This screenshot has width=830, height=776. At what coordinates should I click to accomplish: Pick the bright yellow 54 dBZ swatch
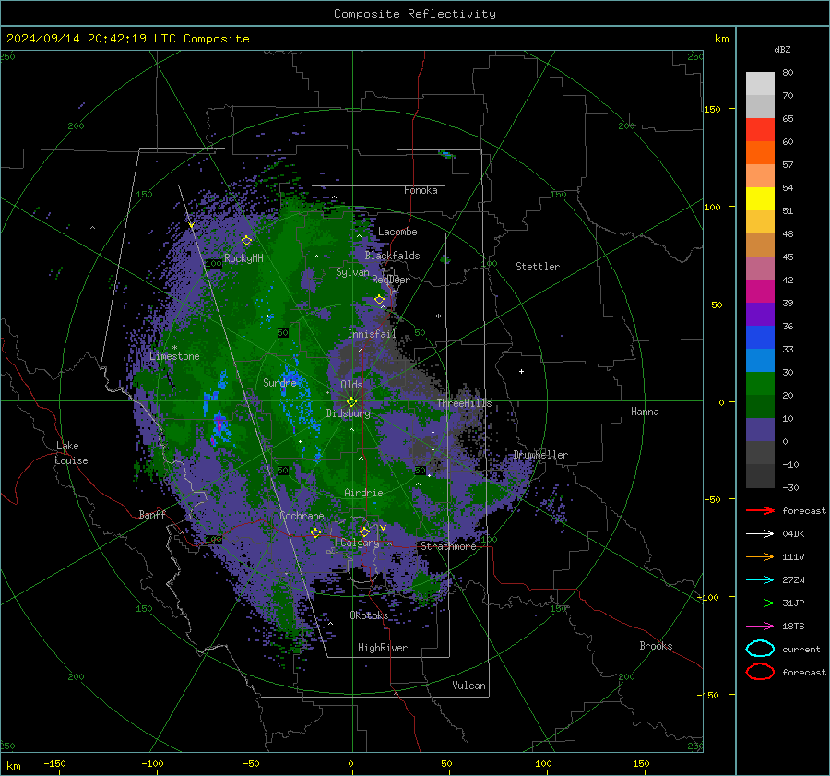(760, 198)
